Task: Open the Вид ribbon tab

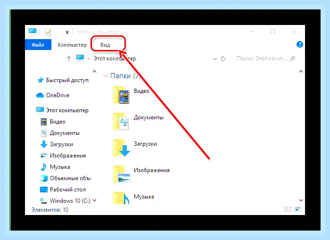Action: coord(105,45)
